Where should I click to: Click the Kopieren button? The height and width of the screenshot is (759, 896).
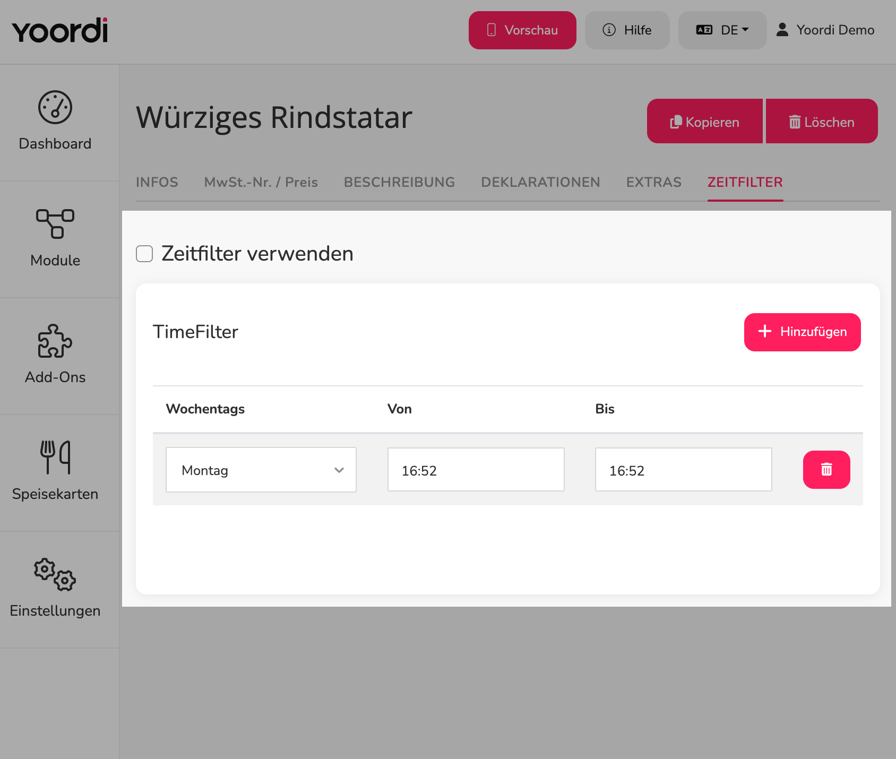coord(705,121)
